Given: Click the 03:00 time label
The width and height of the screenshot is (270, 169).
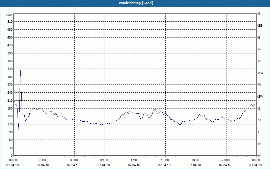Looking at the screenshot, I should pos(43,160).
